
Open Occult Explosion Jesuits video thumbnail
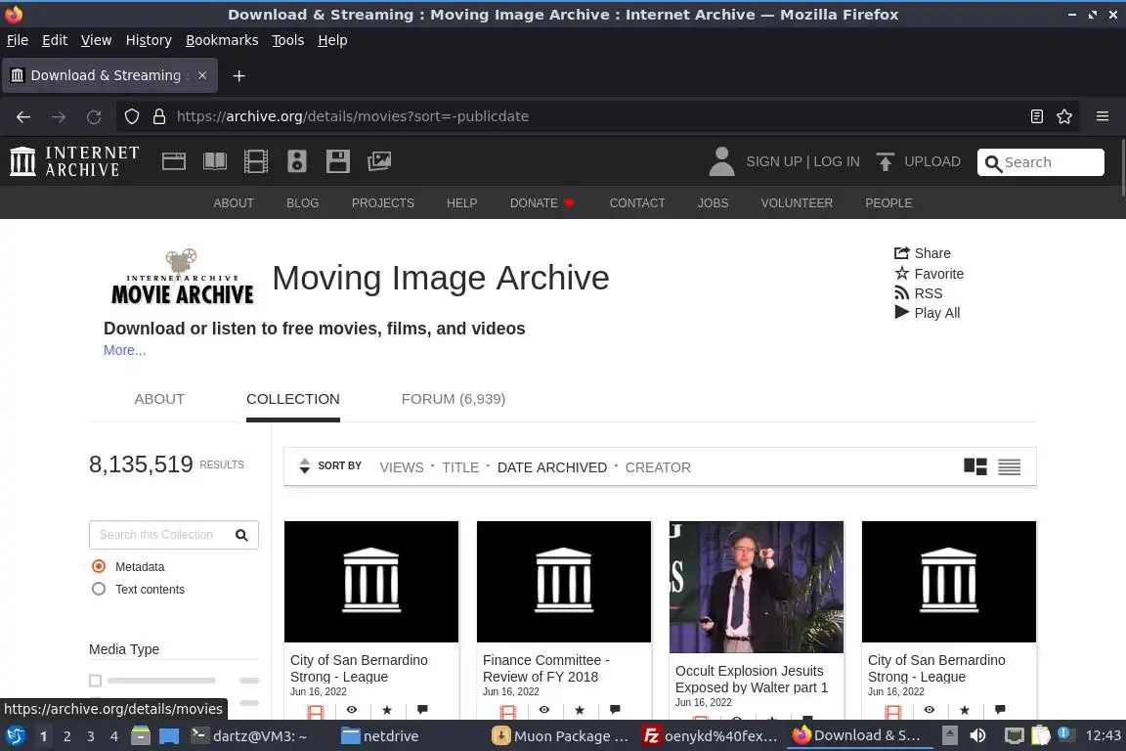point(757,587)
